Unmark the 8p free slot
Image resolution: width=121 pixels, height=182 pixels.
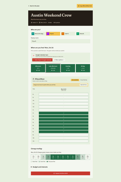(x=64, y=132)
